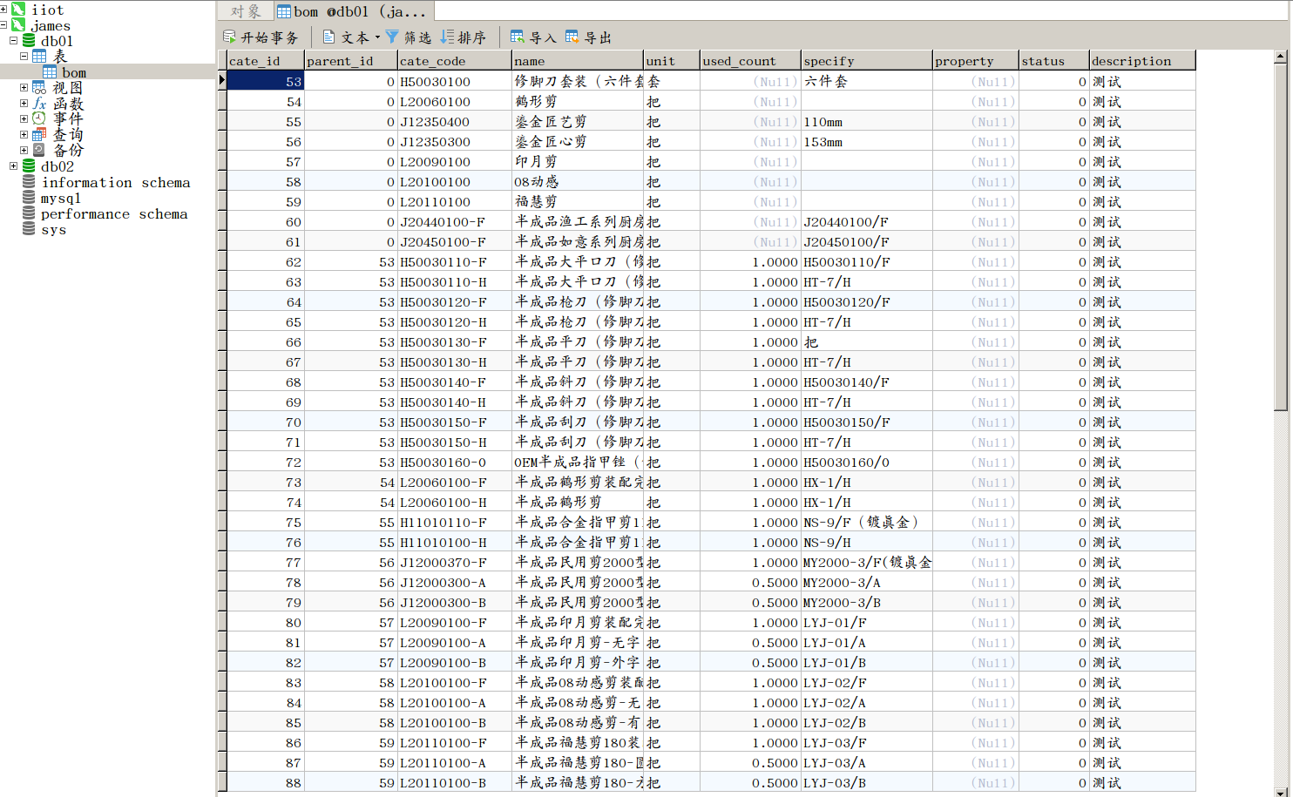Click the performance_schema database icon
Viewport: 1293px width, 797px height.
29,213
